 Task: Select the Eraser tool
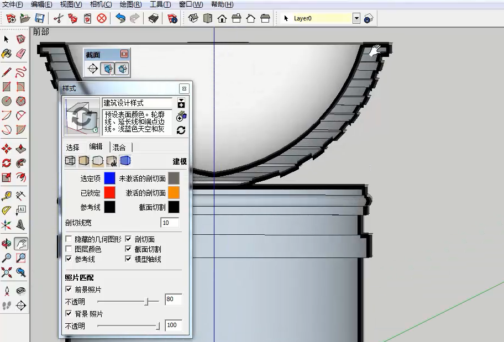(21, 54)
